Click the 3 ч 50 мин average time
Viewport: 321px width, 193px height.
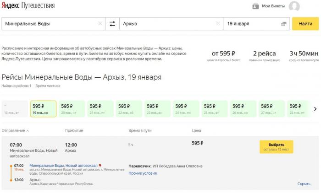[304, 54]
